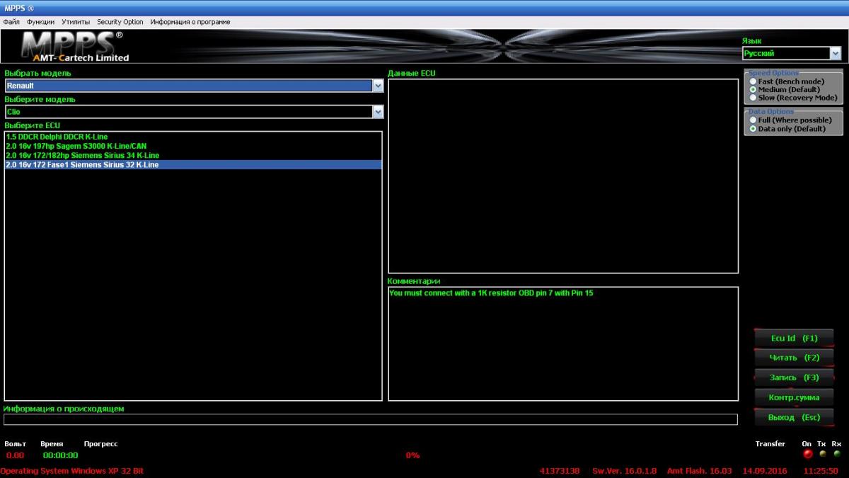Click the Выход (Esc) exit button
Viewport: 849px width, 478px height.
tap(794, 417)
